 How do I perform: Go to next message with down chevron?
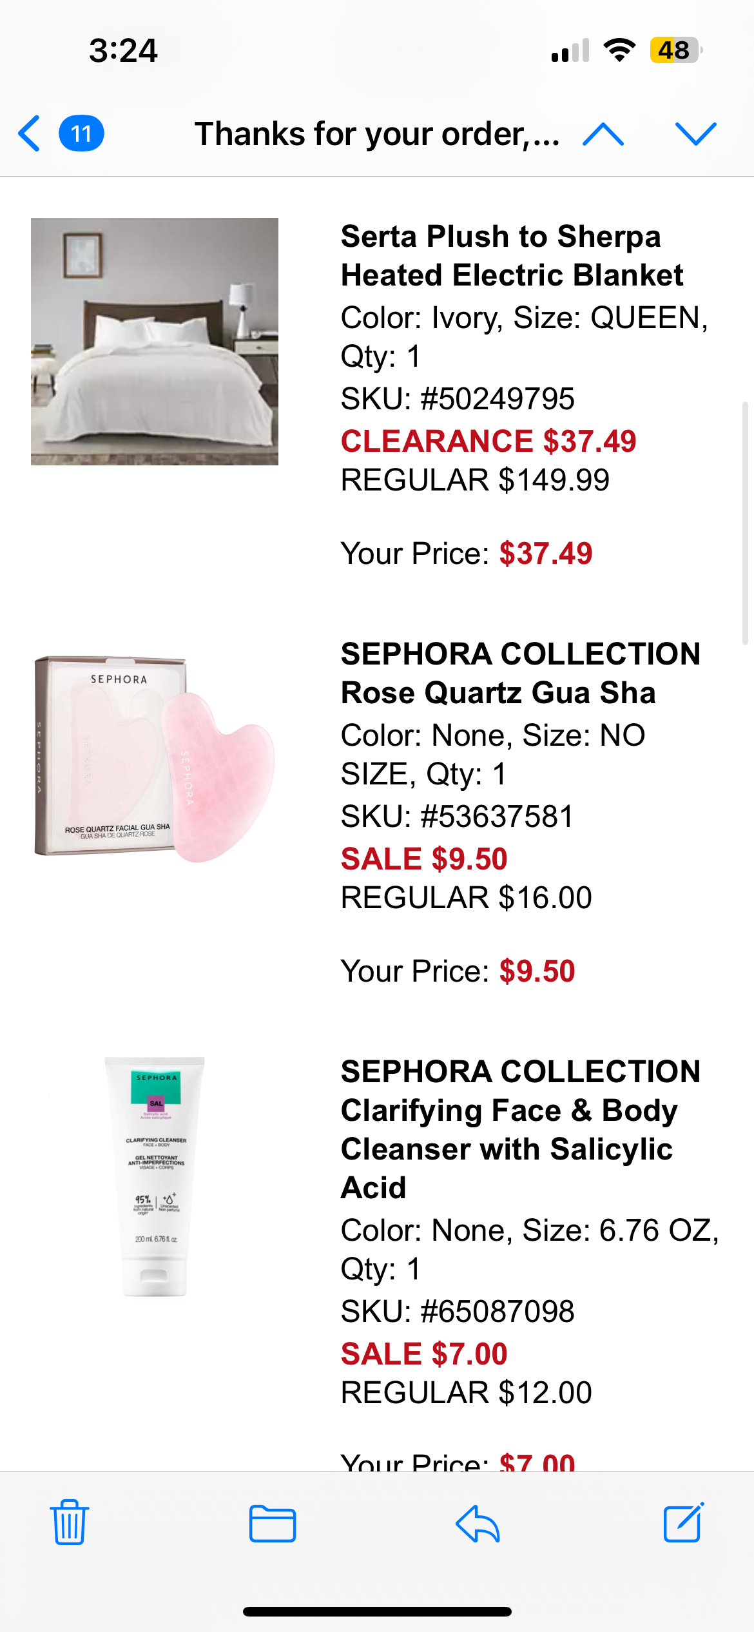click(x=695, y=134)
